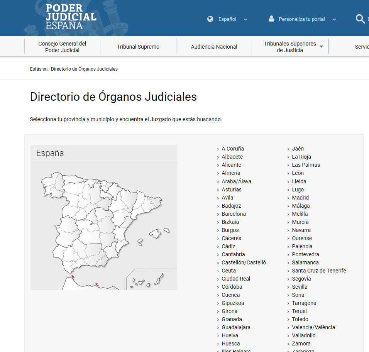Select the Madrid province link
Image resolution: width=369 pixels, height=352 pixels.
point(300,198)
